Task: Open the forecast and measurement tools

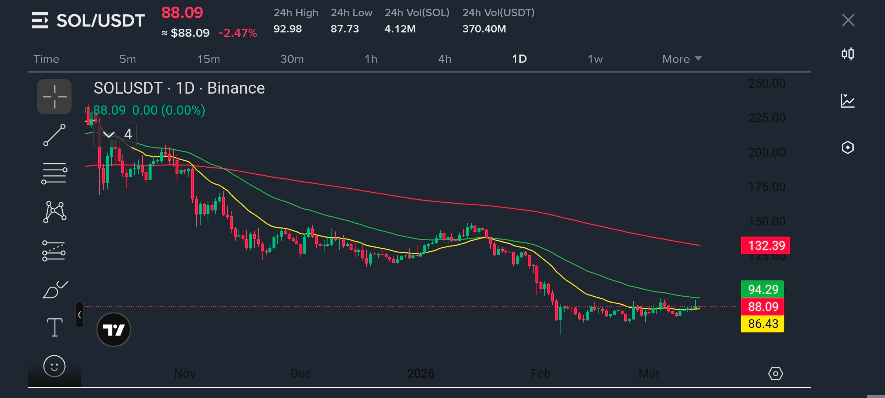Action: (x=54, y=251)
